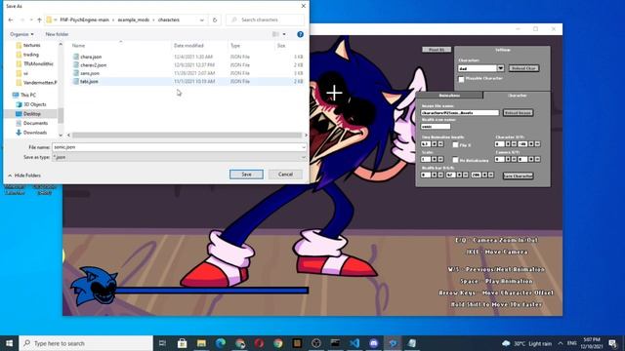Select Desktop in the navigation pane
Viewport: 625px width, 351px height.
pos(32,114)
